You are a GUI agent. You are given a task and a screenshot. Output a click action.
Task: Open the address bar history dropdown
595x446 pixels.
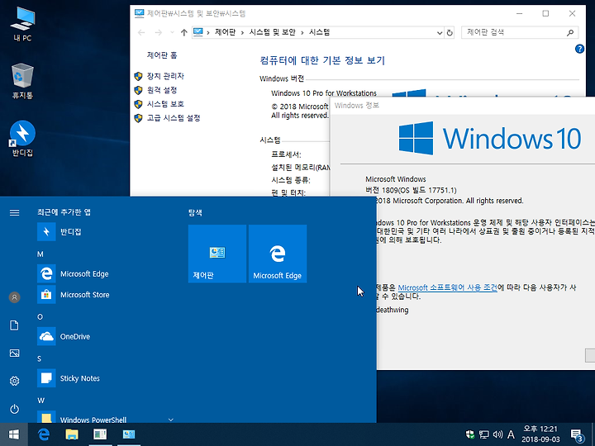pos(440,32)
